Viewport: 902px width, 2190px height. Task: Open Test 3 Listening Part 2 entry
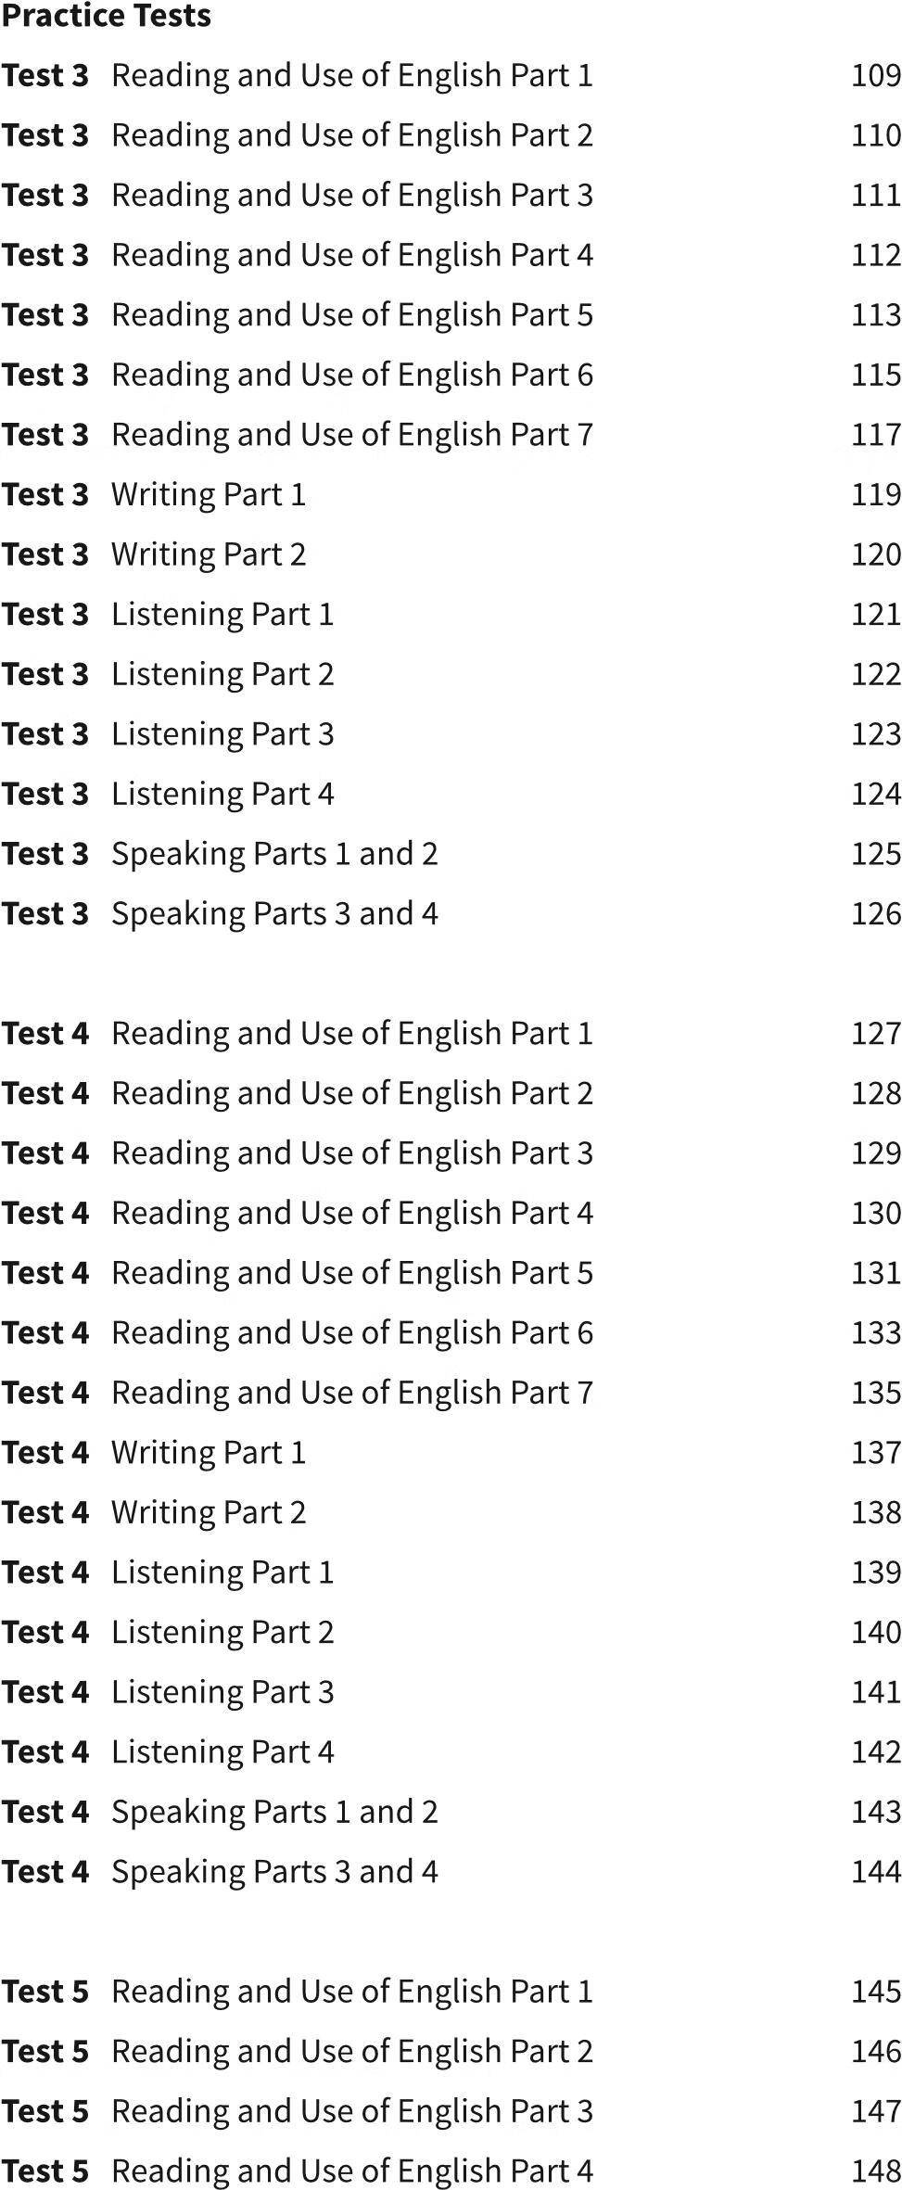(222, 674)
